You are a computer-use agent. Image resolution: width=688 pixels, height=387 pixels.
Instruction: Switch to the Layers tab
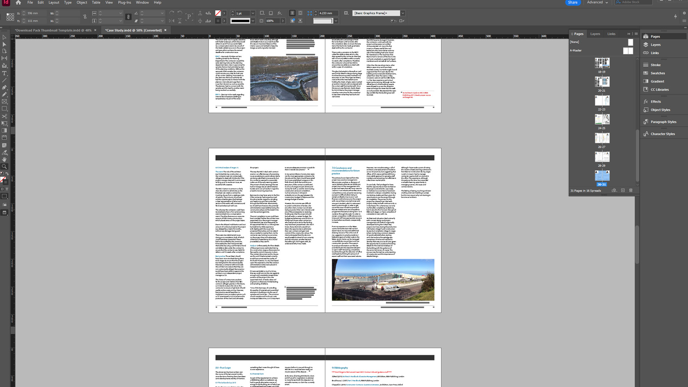pyautogui.click(x=595, y=34)
